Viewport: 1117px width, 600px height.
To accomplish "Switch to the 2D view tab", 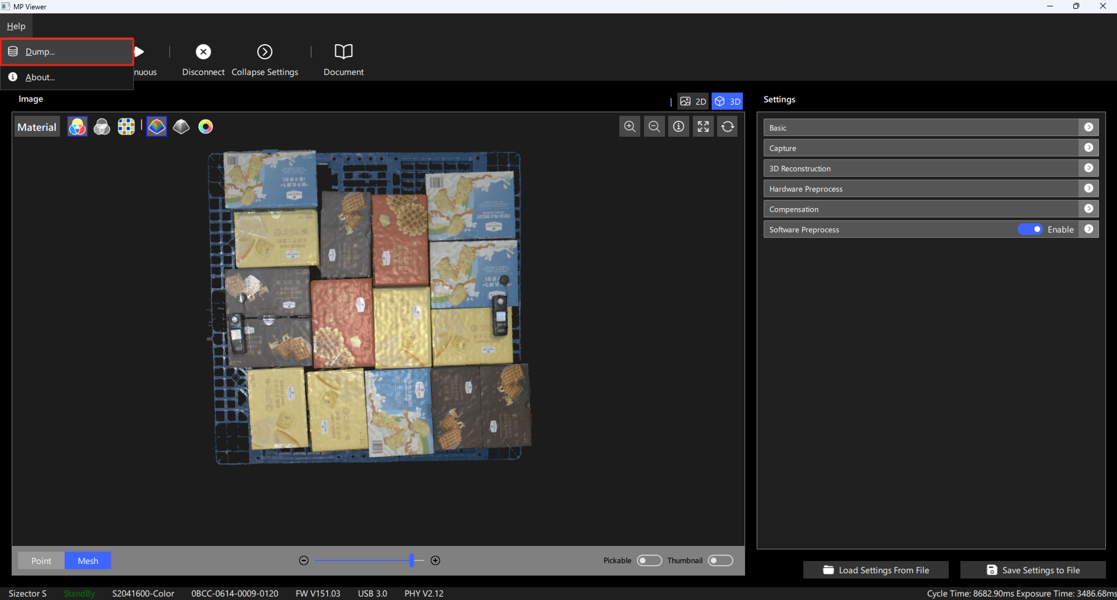I will coord(693,101).
